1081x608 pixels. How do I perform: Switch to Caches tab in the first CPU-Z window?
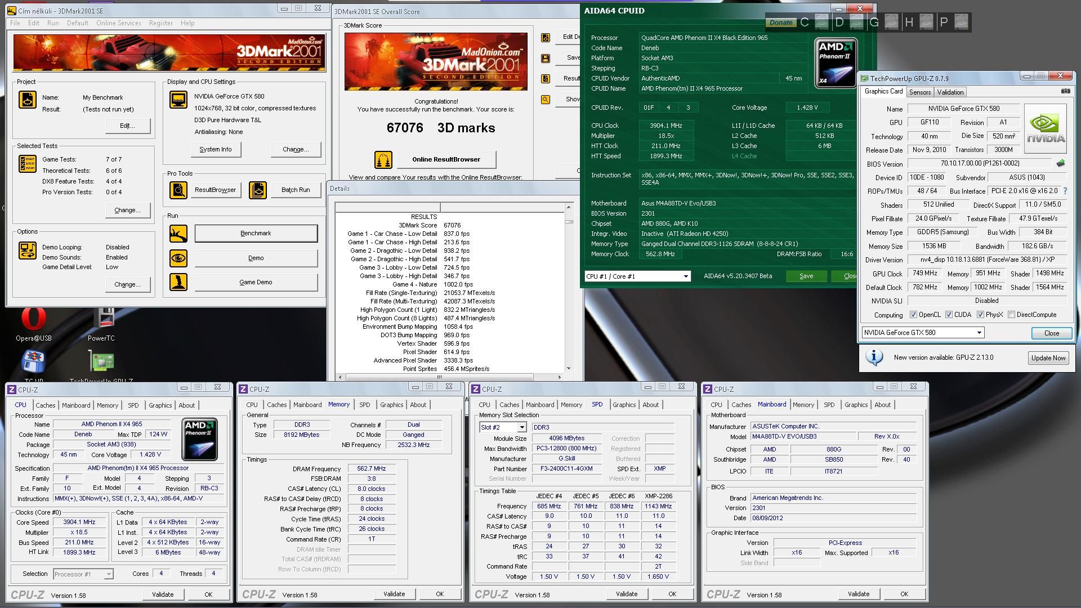[46, 405]
